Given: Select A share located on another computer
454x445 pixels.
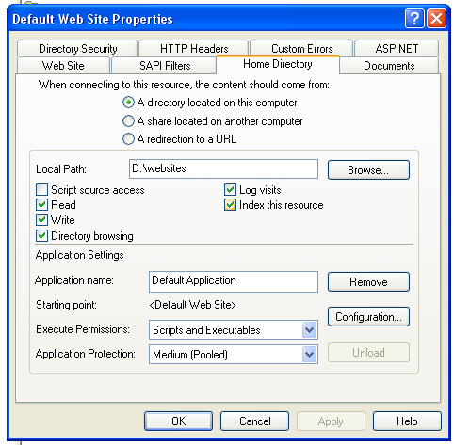Looking at the screenshot, I should (x=128, y=121).
